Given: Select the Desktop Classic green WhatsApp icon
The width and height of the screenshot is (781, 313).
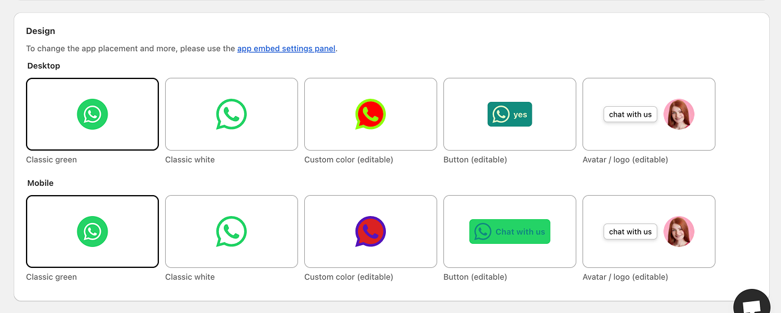Looking at the screenshot, I should click(x=92, y=114).
